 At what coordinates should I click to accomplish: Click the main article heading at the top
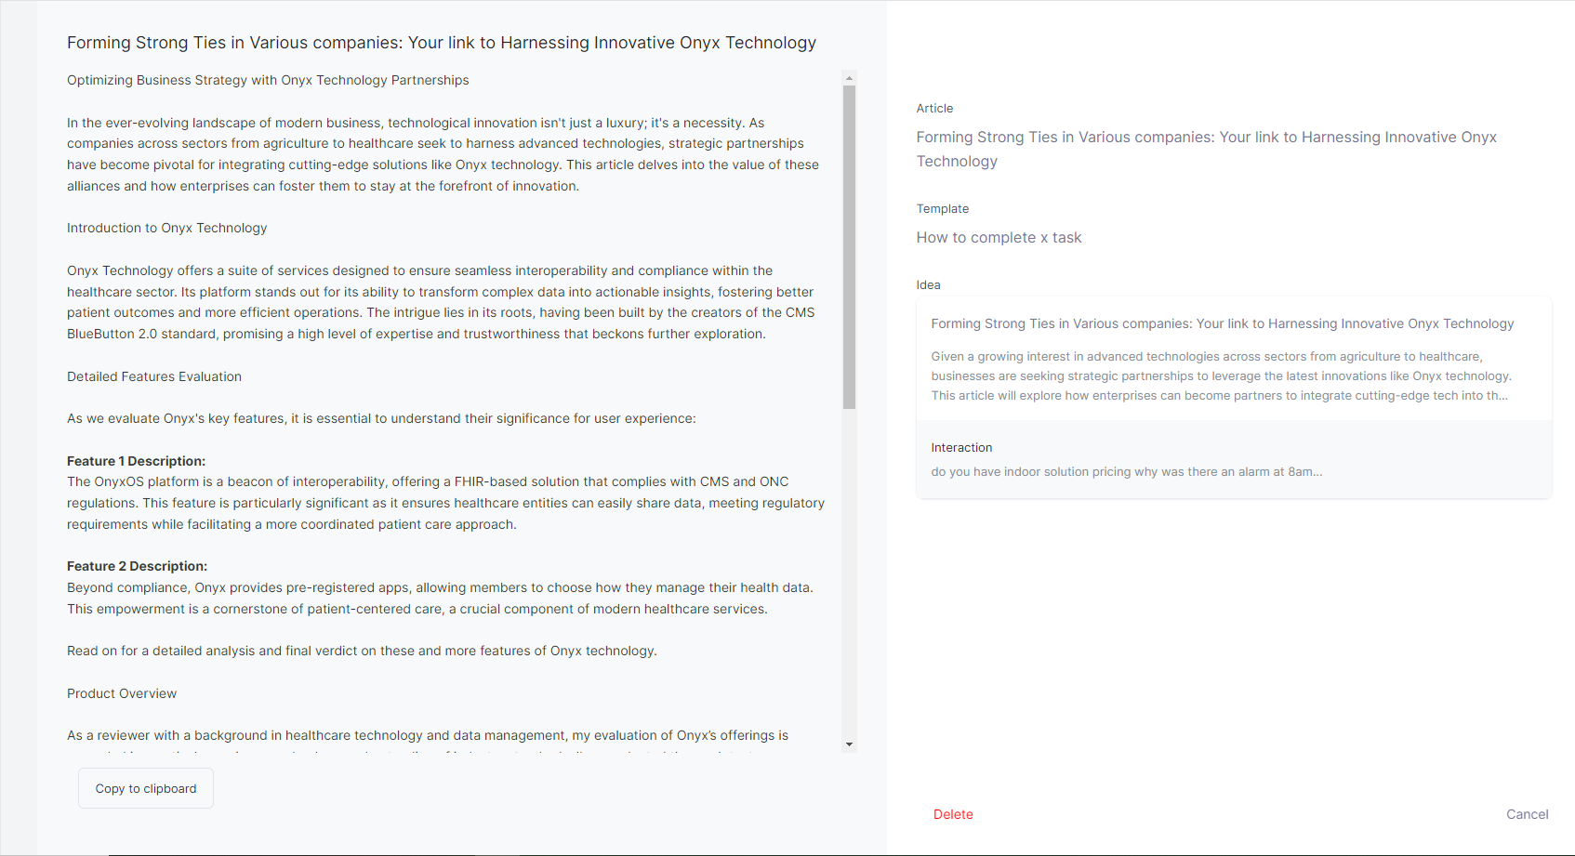(x=441, y=43)
